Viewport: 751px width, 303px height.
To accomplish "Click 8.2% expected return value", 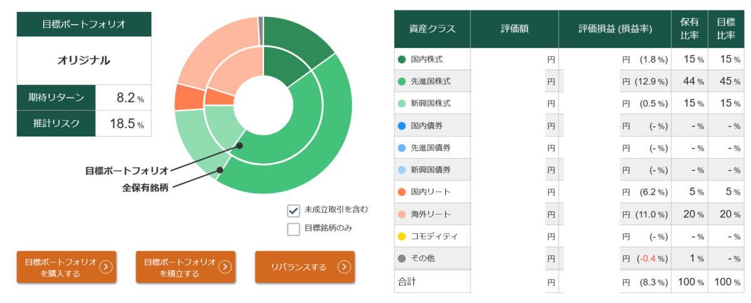I will [130, 98].
